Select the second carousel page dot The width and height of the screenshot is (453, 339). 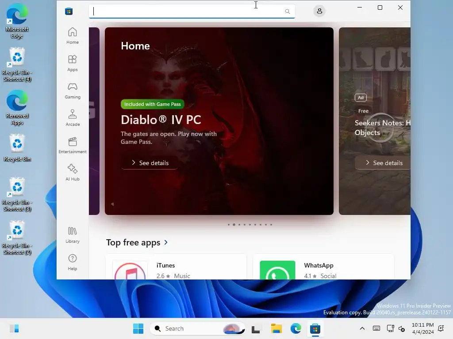click(234, 225)
